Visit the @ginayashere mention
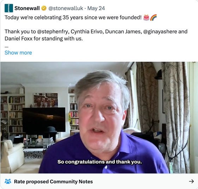Image resolution: width=198 pixels, height=189 pixels. pyautogui.click(x=160, y=32)
